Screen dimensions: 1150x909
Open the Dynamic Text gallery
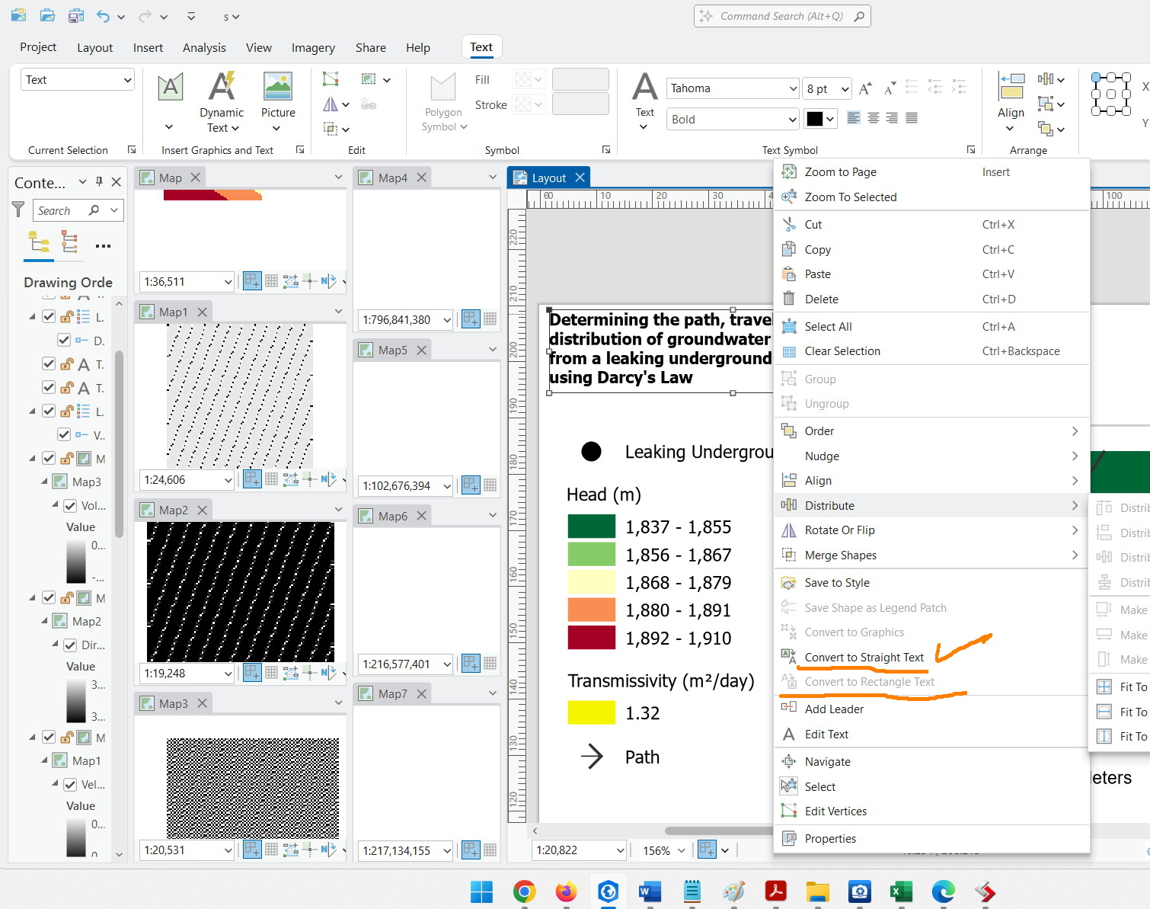point(221,101)
